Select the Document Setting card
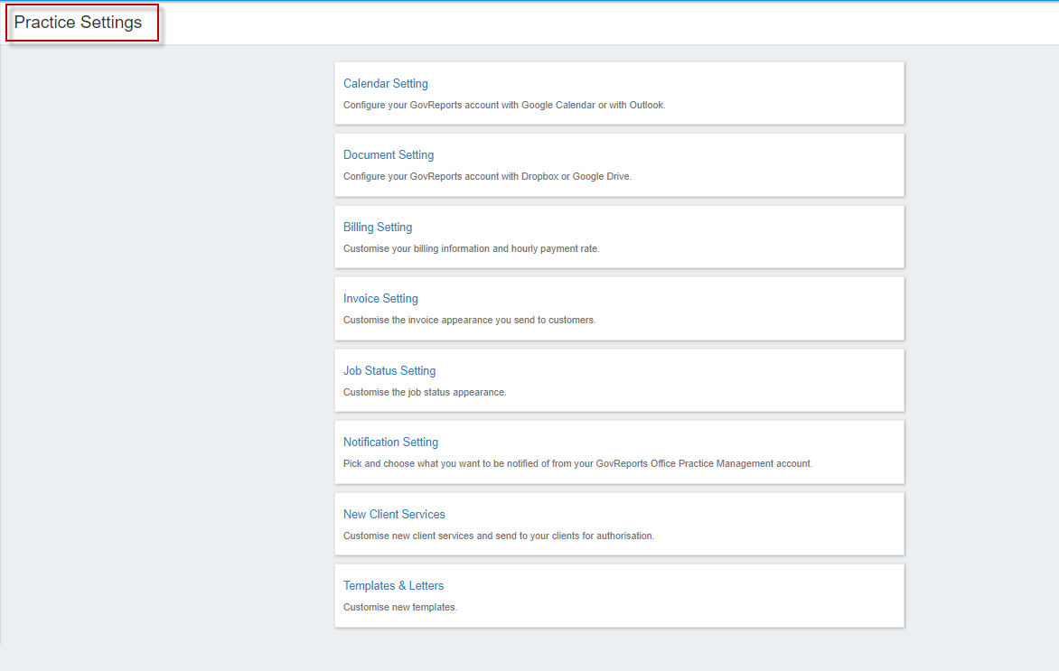The height and width of the screenshot is (671, 1059). (x=619, y=164)
